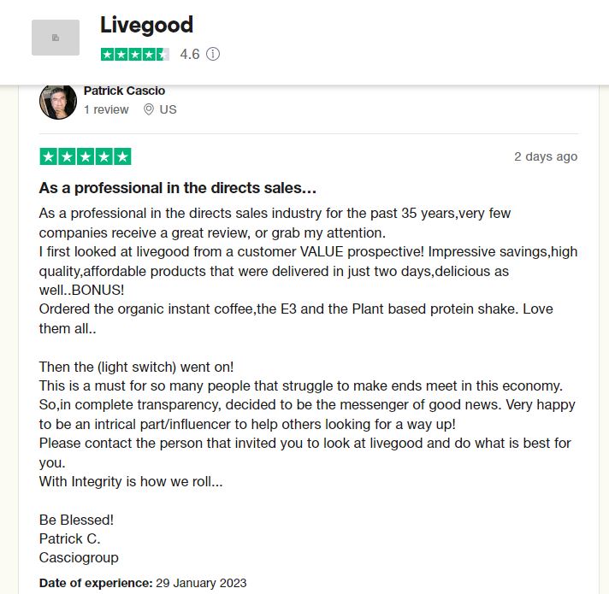Image resolution: width=609 pixels, height=594 pixels.
Task: Click the header green star rating
Action: click(135, 55)
